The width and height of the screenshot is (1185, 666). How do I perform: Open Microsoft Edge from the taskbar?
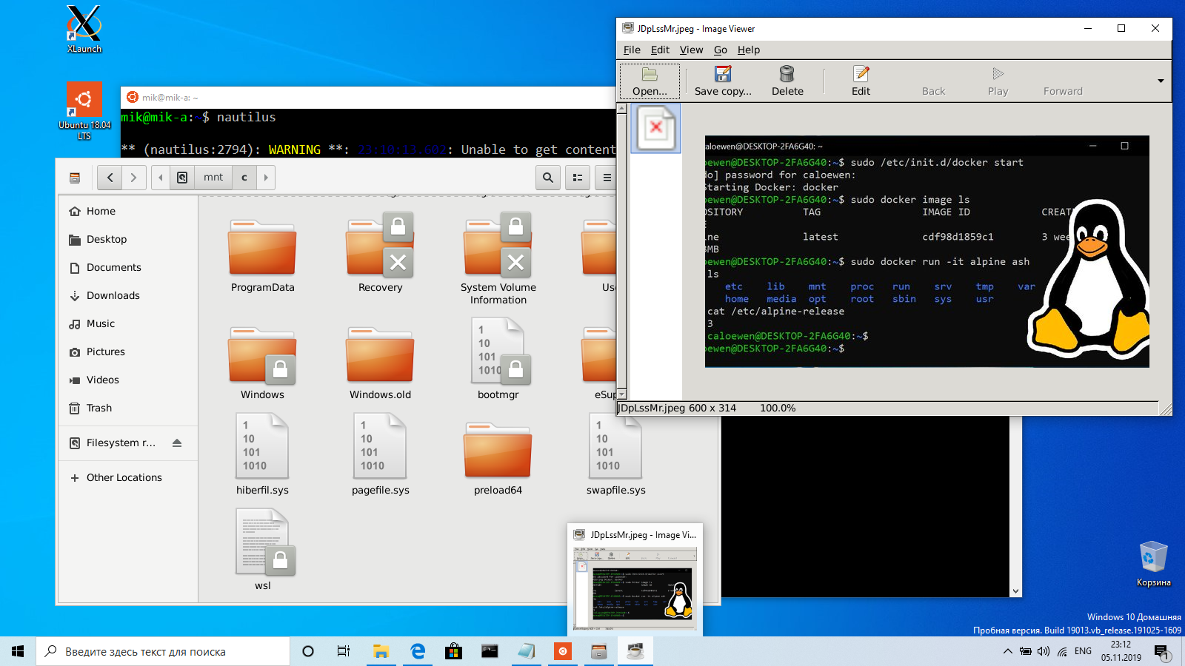tap(418, 652)
